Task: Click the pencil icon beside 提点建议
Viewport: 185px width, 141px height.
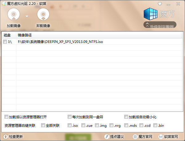Action: (x=107, y=137)
